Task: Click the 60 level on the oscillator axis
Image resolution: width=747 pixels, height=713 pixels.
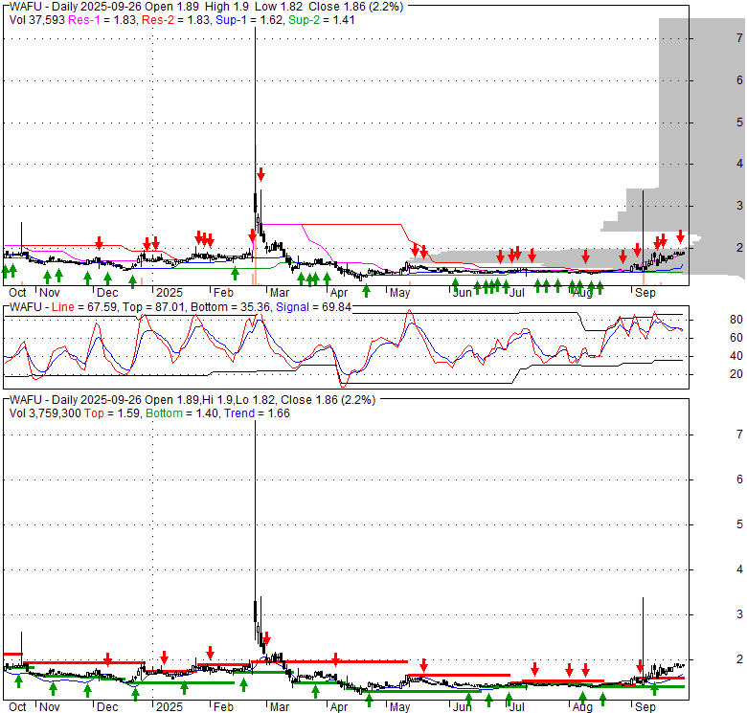Action: (736, 338)
